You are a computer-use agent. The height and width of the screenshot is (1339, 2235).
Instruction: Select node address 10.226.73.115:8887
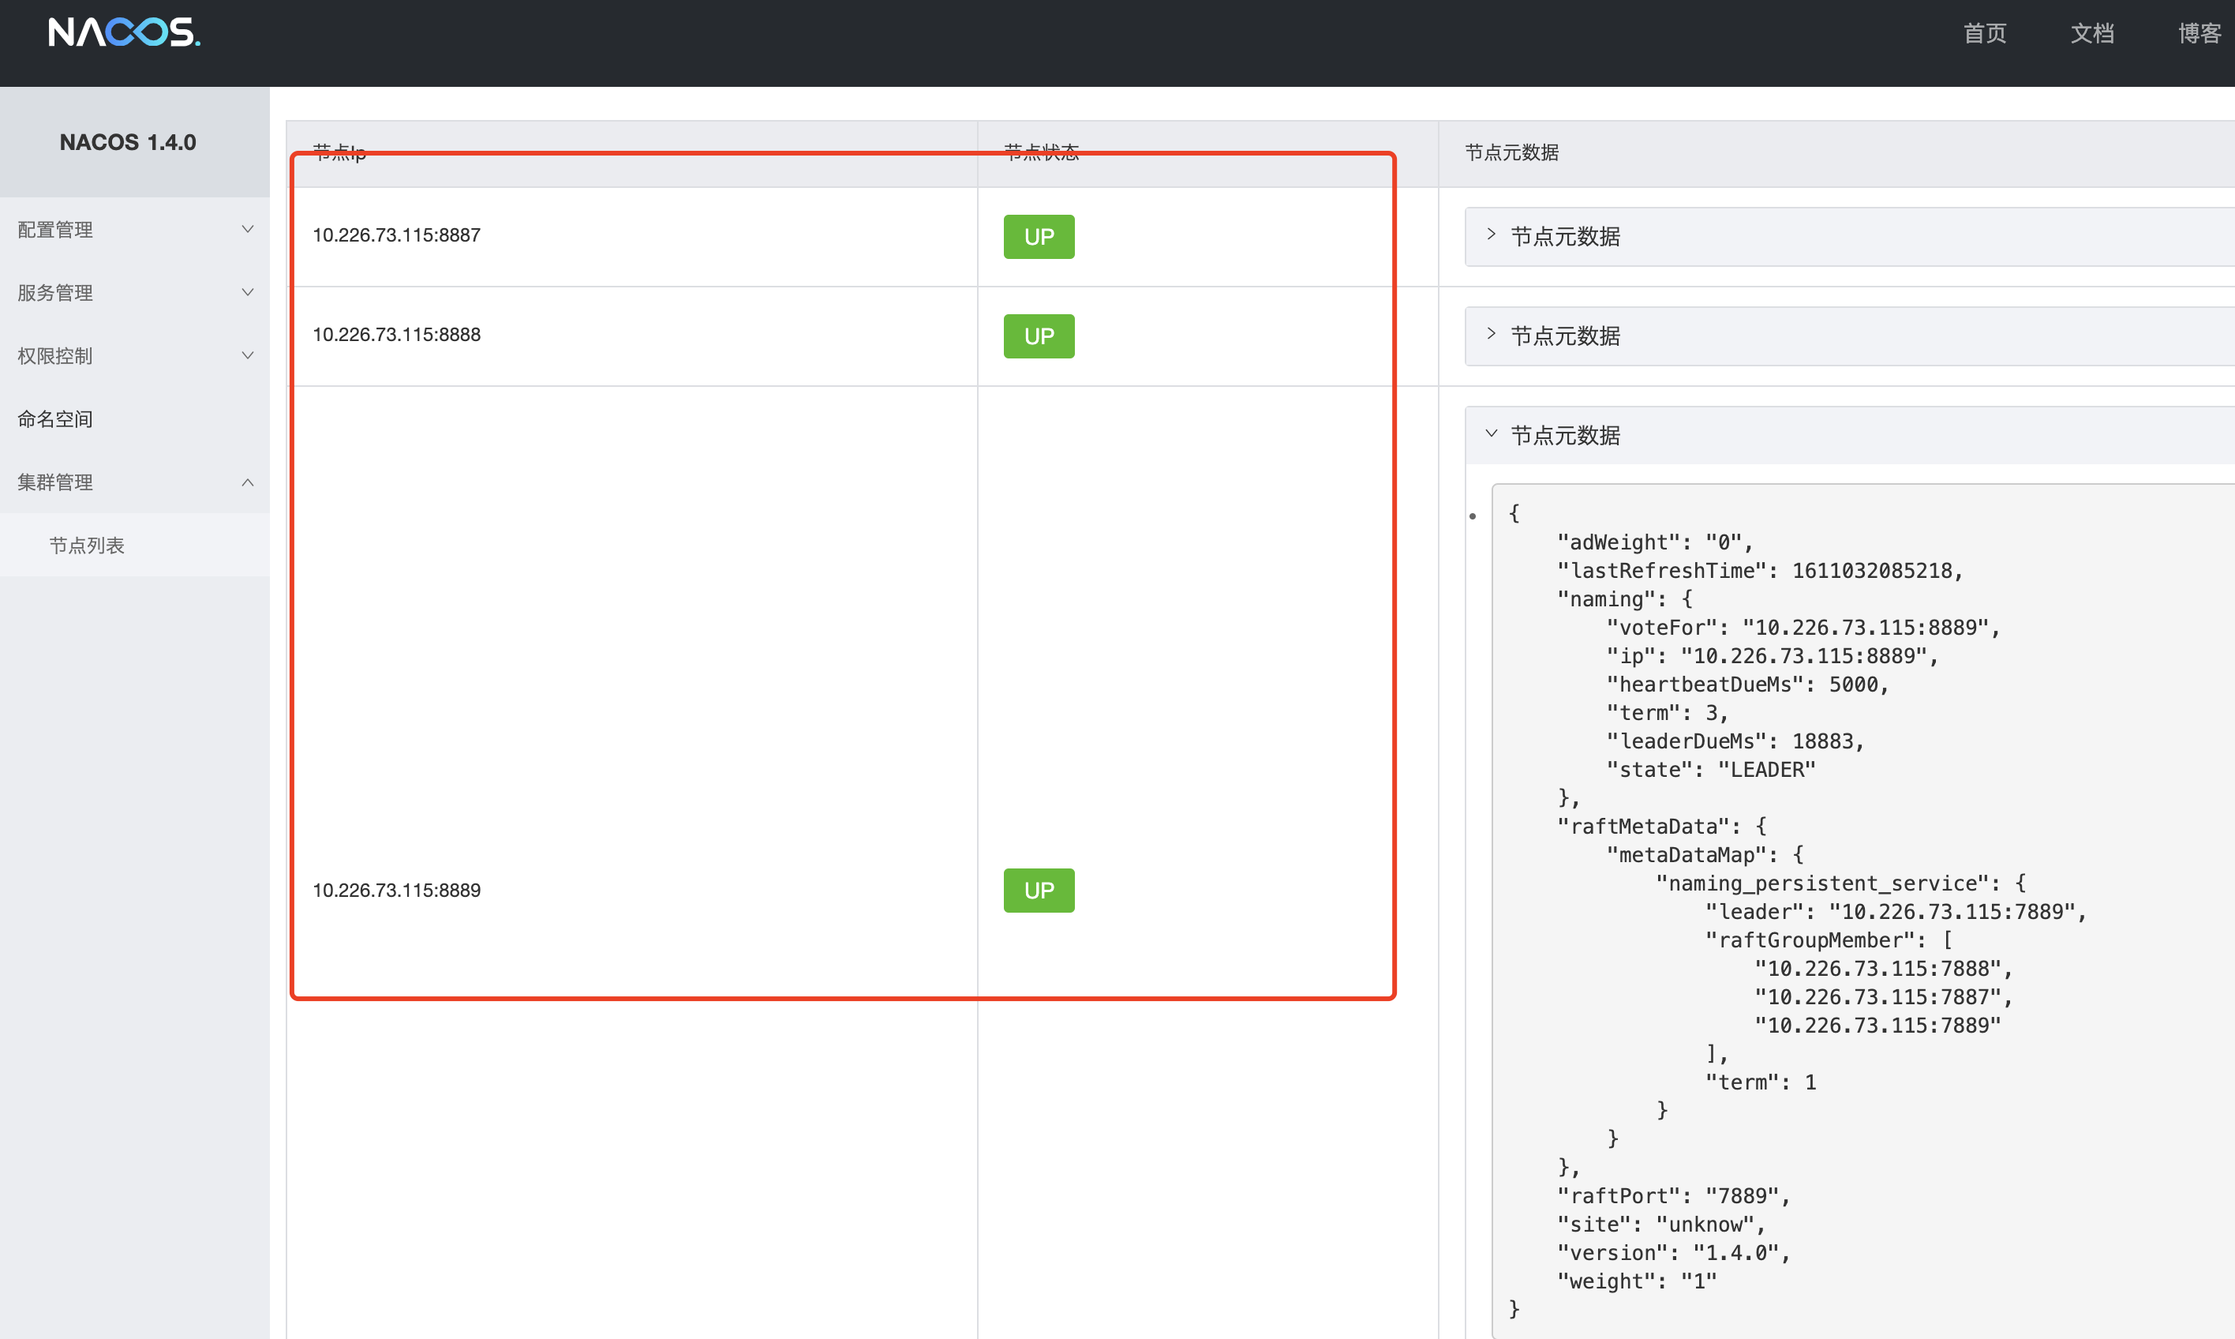[396, 234]
